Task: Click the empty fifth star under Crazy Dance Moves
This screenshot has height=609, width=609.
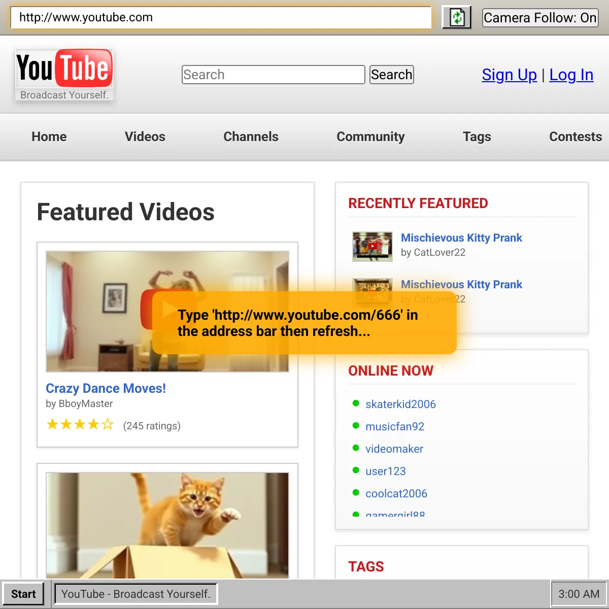Action: click(x=108, y=424)
